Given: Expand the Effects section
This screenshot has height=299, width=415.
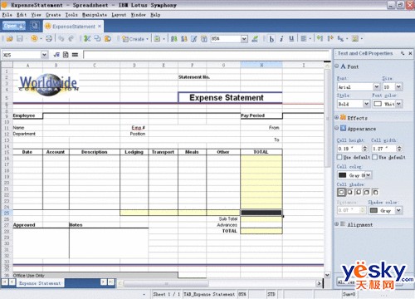Looking at the screenshot, I should [x=337, y=117].
